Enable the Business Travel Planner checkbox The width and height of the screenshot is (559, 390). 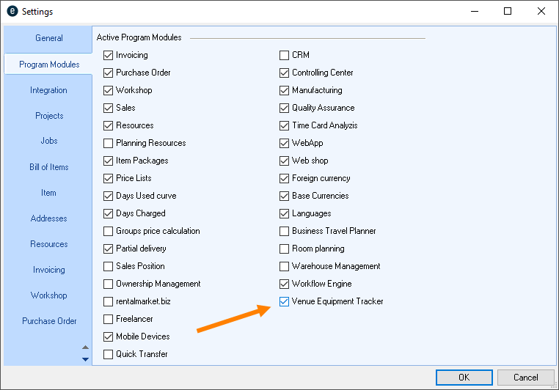285,231
